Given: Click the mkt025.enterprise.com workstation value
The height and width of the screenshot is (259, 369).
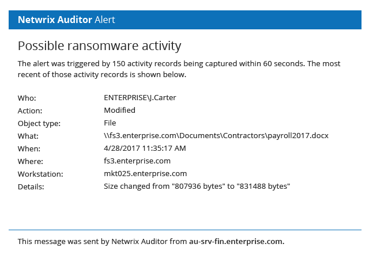Looking at the screenshot, I should [145, 173].
